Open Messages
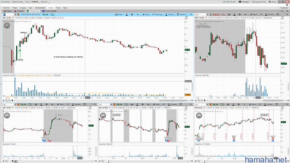Viewport: 290px width, 163px height. click(x=244, y=2)
